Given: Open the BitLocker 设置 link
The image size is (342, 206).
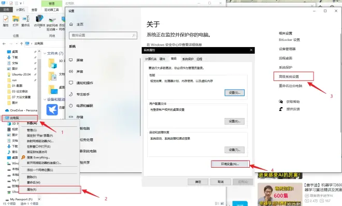Looking at the screenshot, I should click(289, 40).
